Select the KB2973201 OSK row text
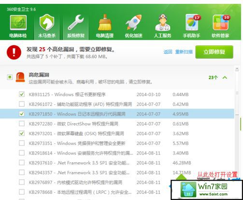Viewport: 243px width, 200px height. pos(76,133)
